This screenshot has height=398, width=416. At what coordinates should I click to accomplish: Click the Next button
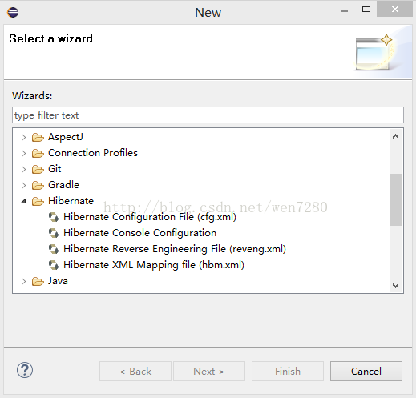tap(209, 372)
